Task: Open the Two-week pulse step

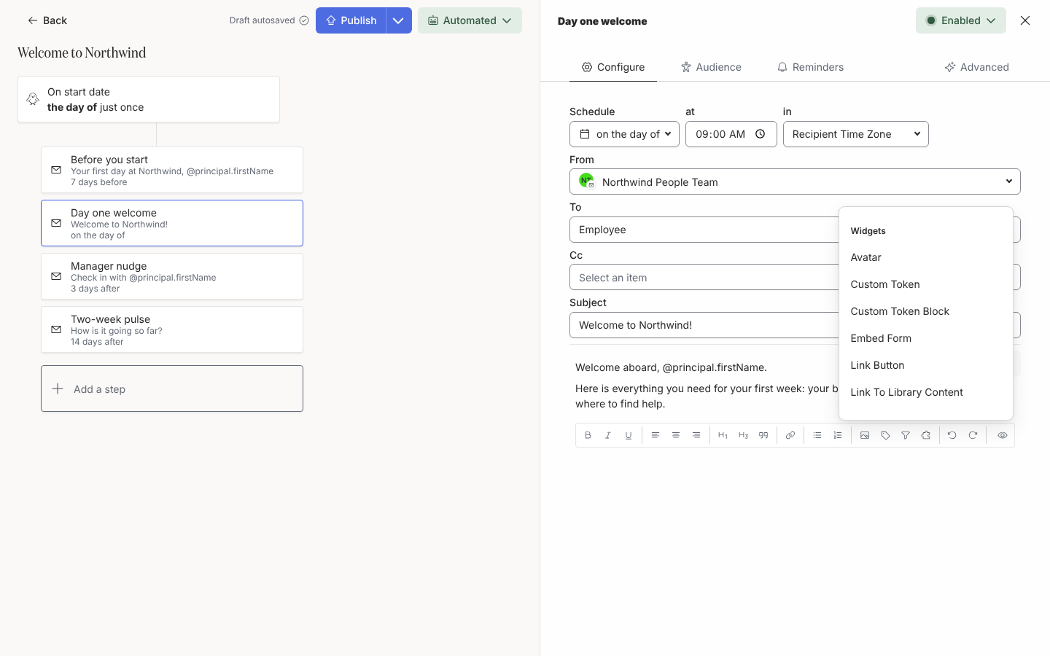Action: tap(172, 329)
